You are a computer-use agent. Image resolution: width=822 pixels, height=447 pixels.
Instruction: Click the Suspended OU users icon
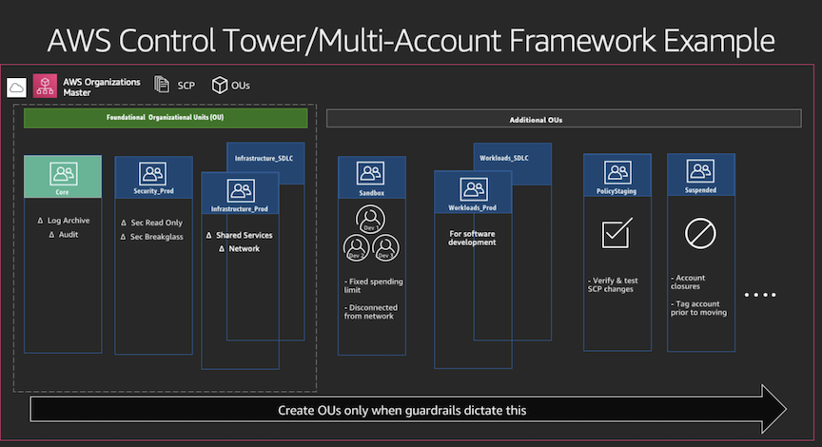click(x=700, y=171)
